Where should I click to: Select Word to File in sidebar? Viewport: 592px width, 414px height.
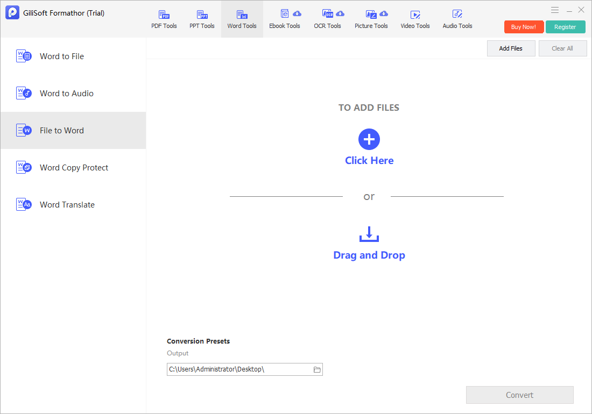[x=73, y=56]
